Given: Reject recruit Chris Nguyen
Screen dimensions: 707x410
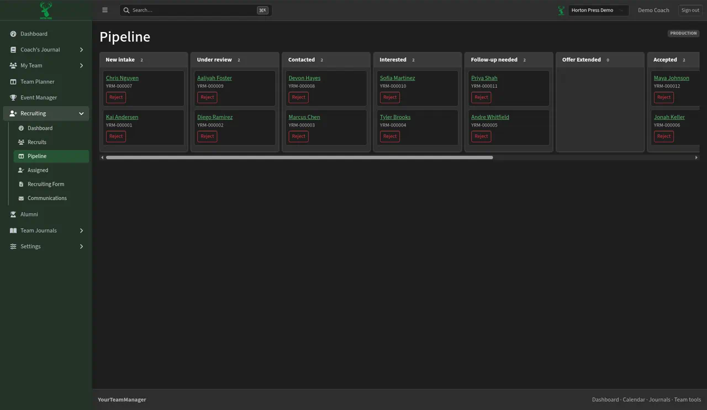Looking at the screenshot, I should [116, 97].
